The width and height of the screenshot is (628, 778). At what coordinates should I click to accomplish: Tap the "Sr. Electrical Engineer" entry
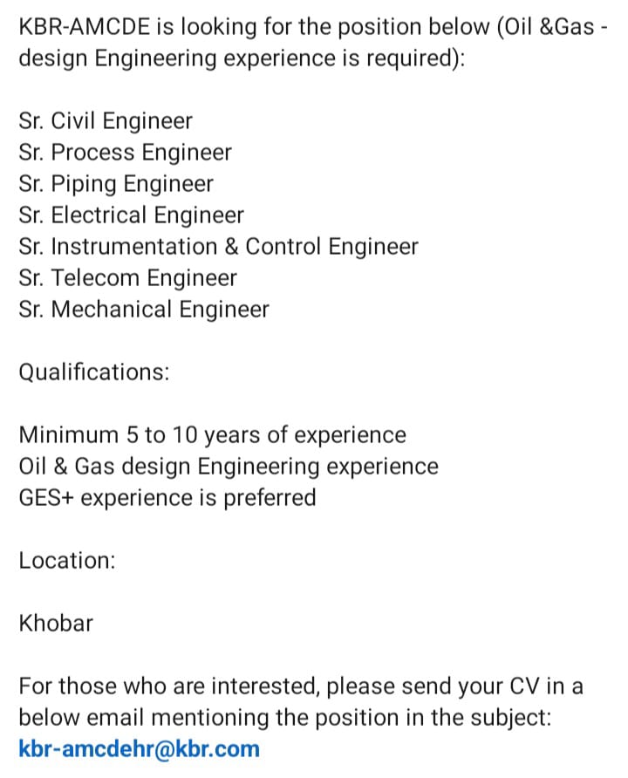pyautogui.click(x=131, y=215)
